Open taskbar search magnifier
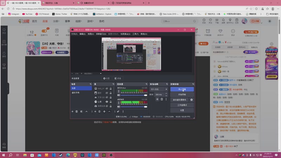 click(x=11, y=155)
